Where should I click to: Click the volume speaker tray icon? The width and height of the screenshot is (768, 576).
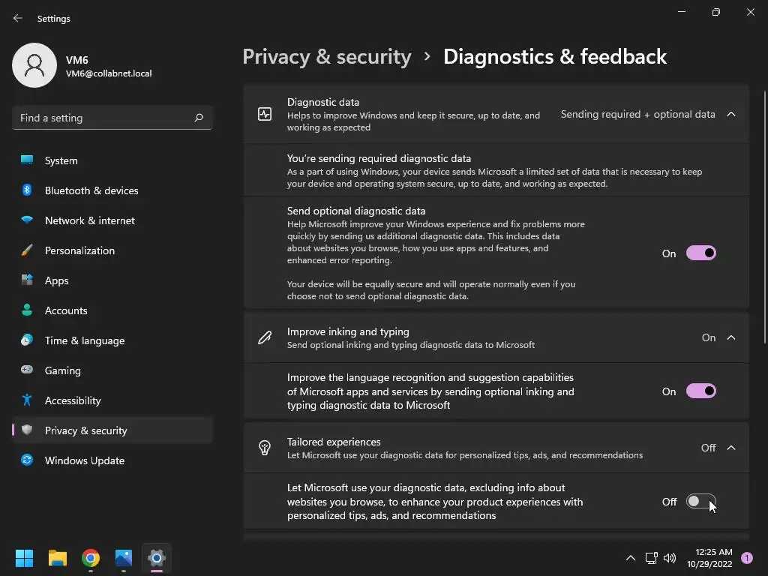670,558
